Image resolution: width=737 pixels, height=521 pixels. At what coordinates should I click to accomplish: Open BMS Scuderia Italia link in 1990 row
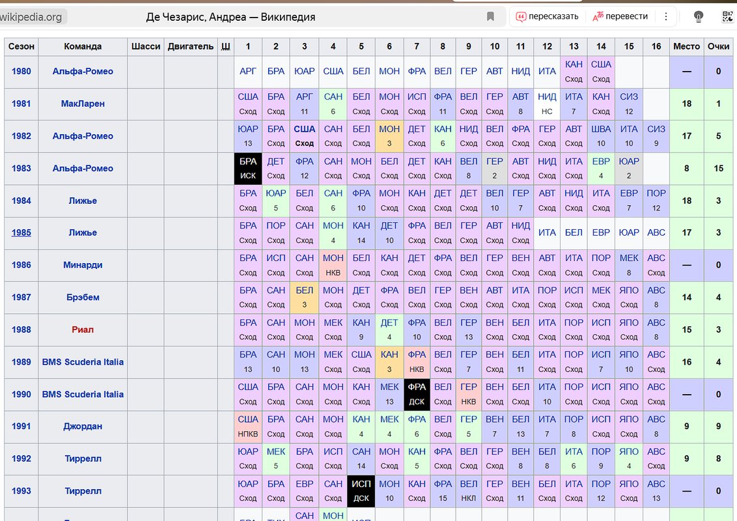point(83,395)
